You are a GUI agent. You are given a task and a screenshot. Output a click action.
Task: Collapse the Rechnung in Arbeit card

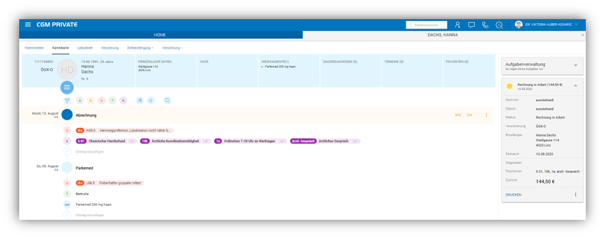point(576,86)
